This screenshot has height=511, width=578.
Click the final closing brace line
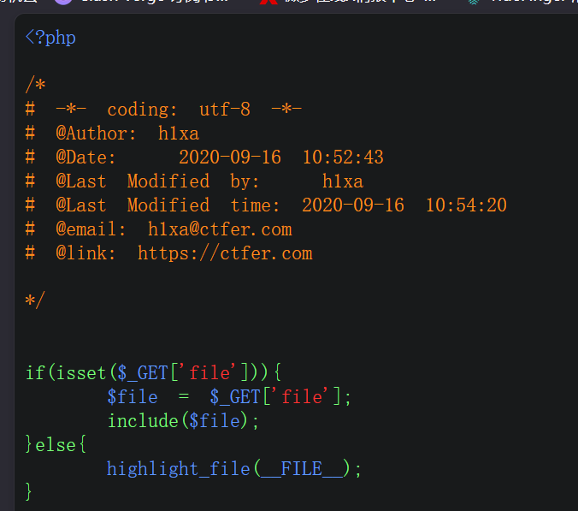point(29,491)
